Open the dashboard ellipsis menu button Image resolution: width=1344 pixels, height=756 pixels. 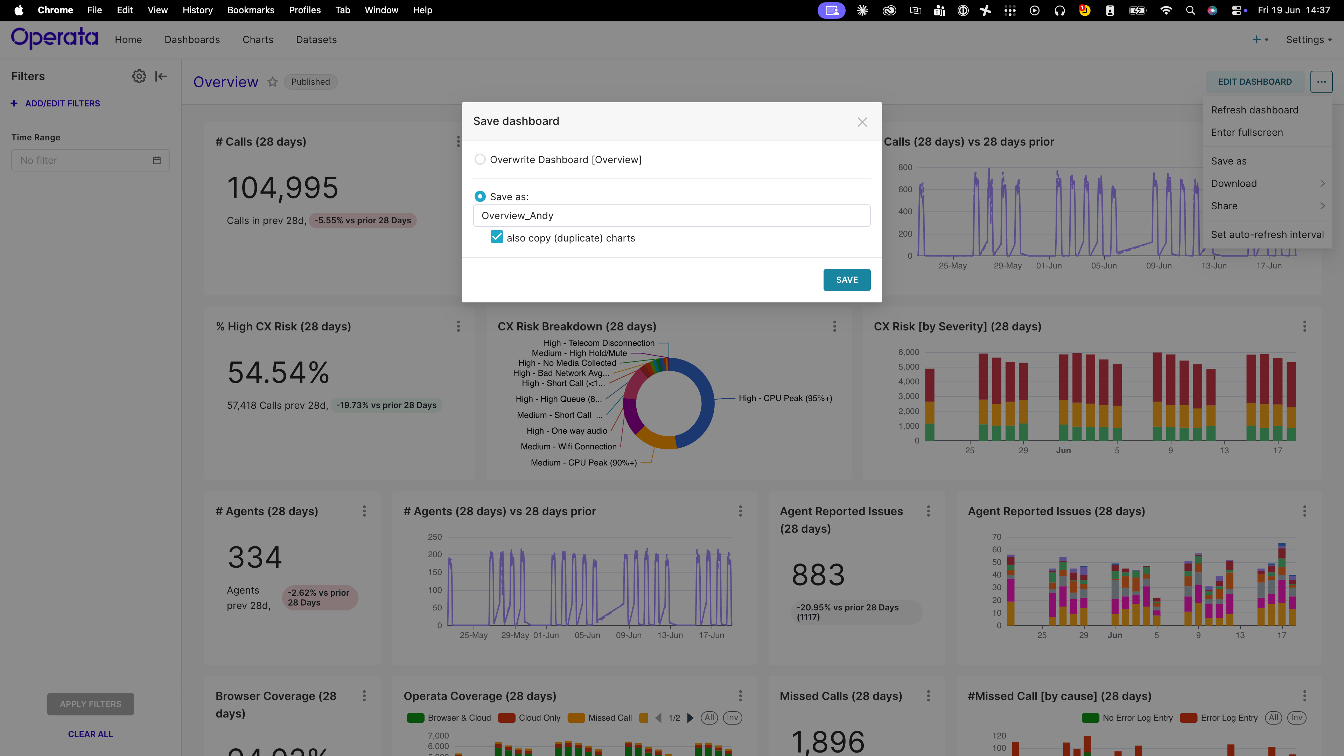[1321, 82]
